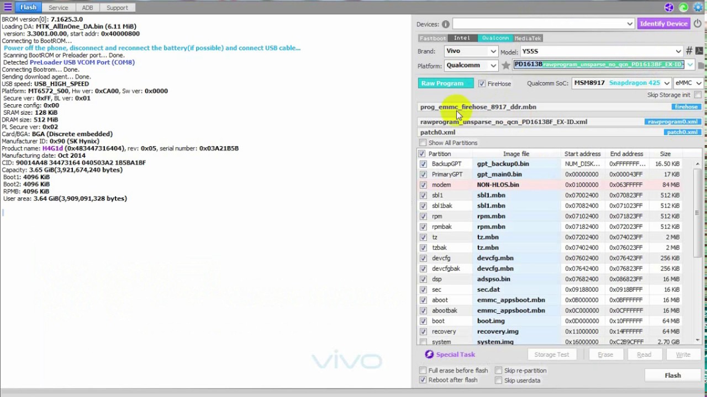Viewport: 707px width, 397px height.
Task: Select the MediaTek mode tab
Action: pyautogui.click(x=528, y=38)
